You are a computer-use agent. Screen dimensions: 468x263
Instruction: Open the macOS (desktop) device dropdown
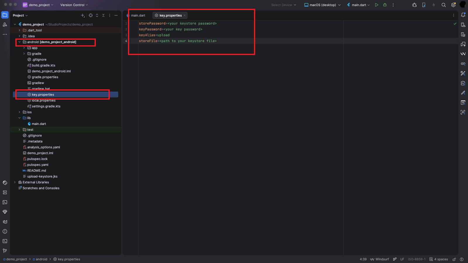point(322,5)
